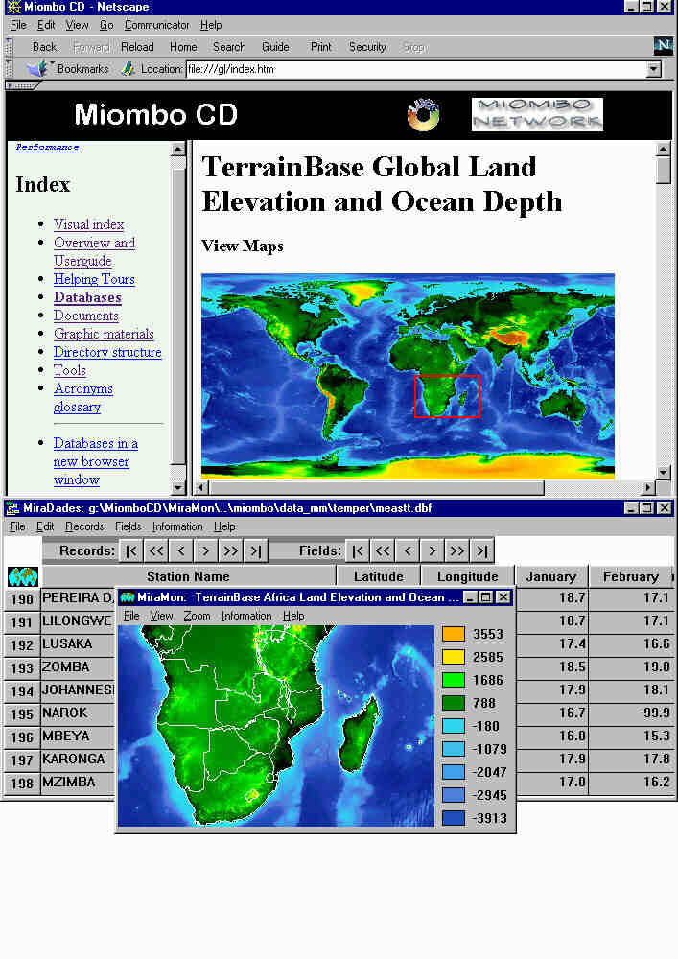Click Back in Netscape toolbar
The height and width of the screenshot is (959, 678).
[44, 47]
